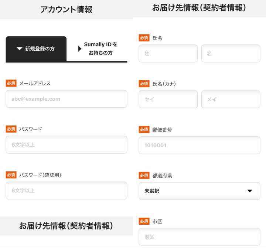
Task: Click the 郵便番号 postal code field
Action: pos(199,145)
